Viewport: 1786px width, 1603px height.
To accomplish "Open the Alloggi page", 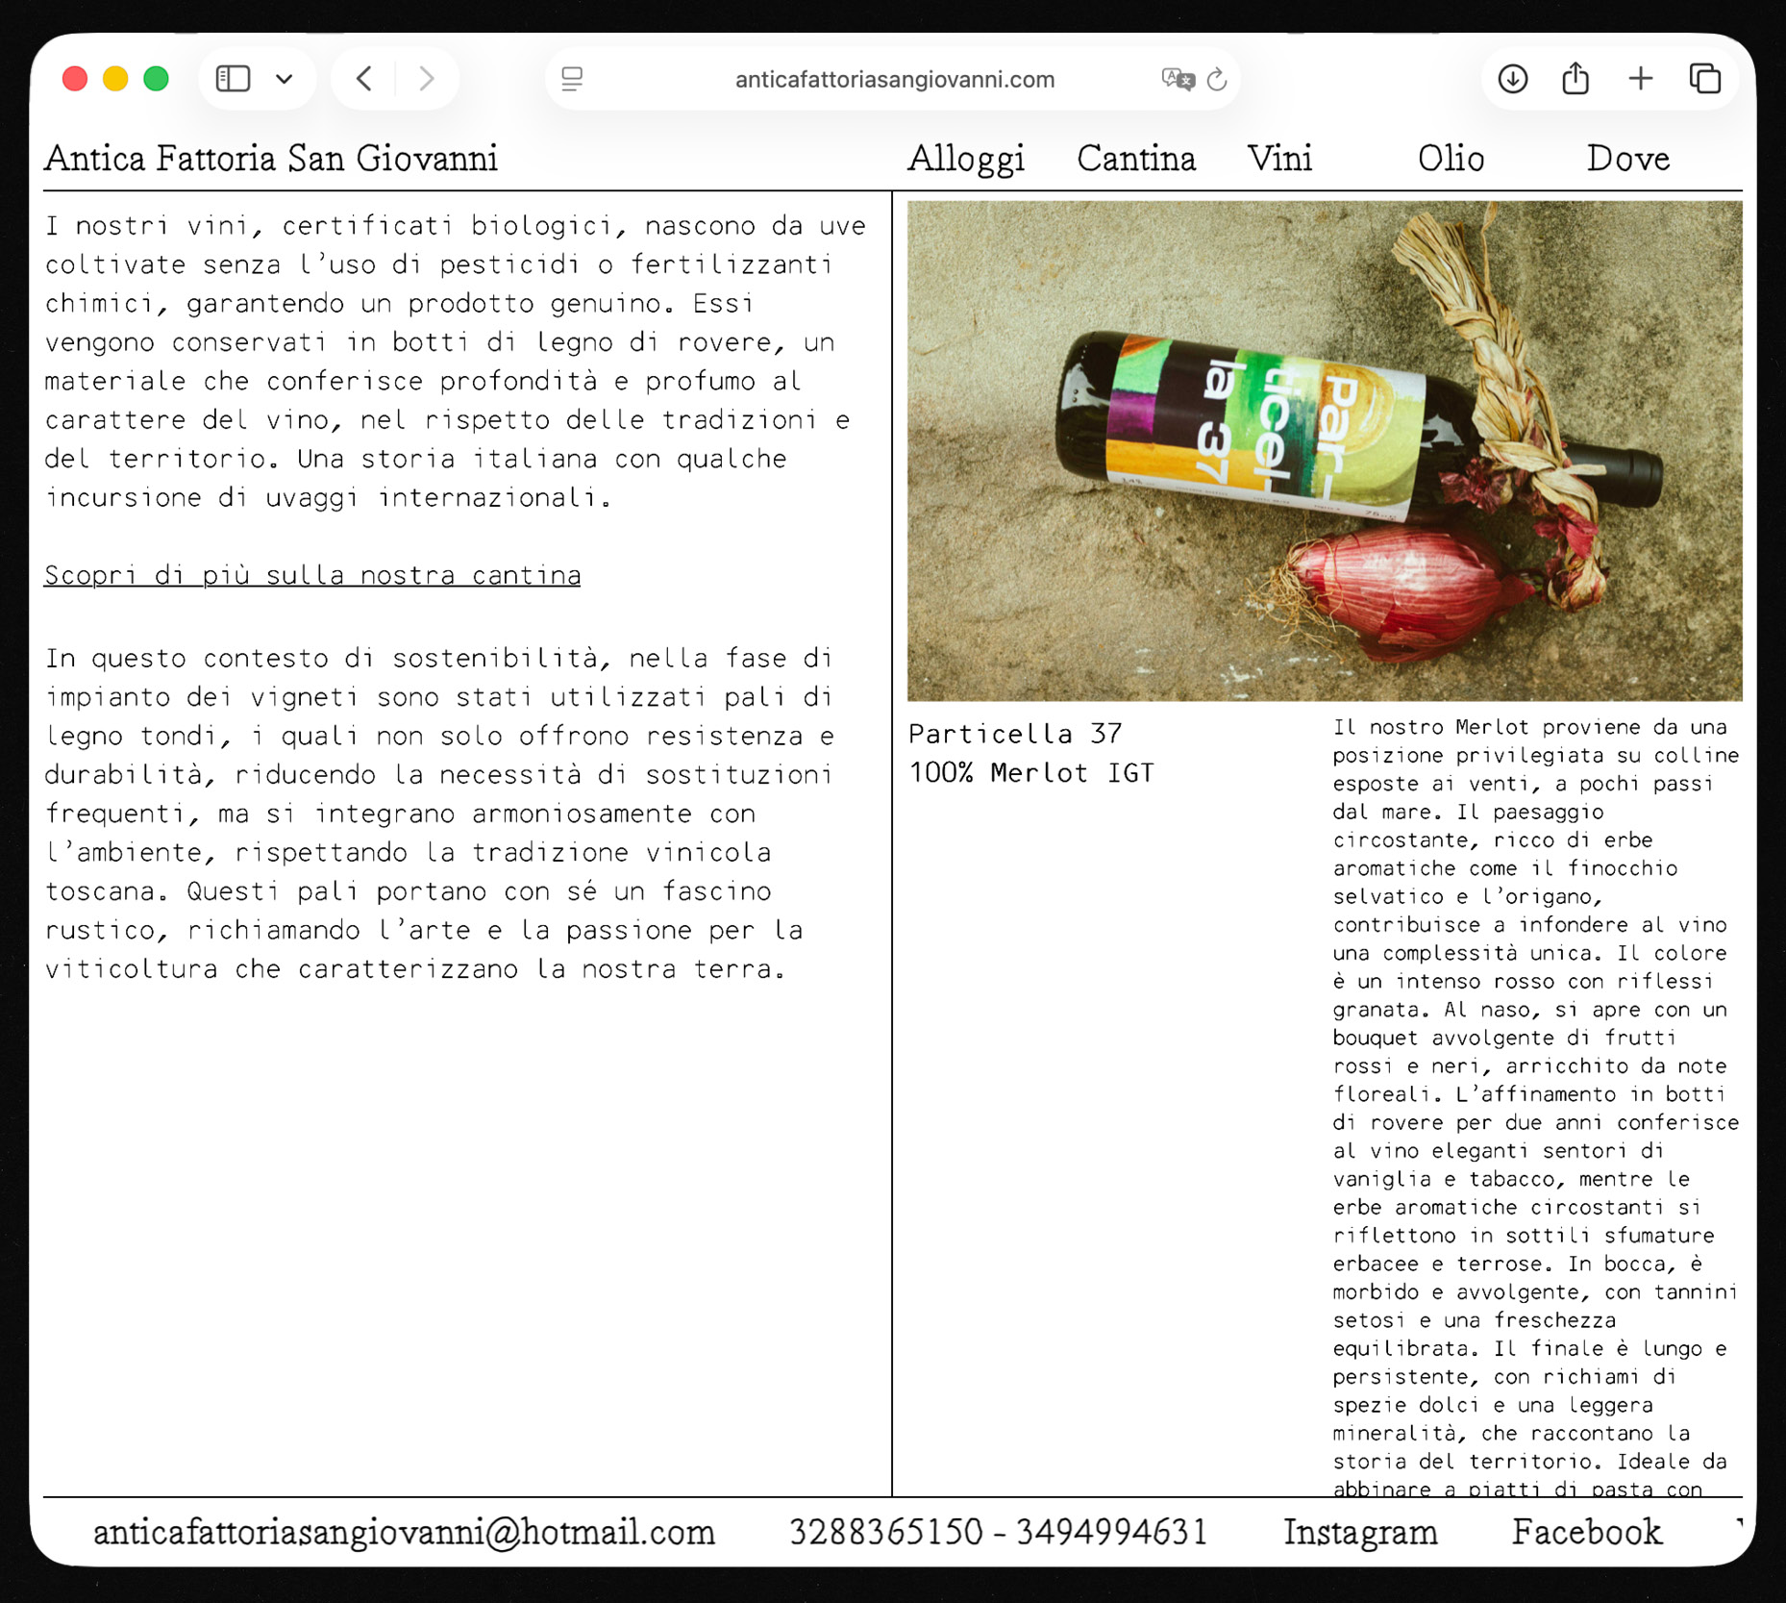I will [965, 159].
